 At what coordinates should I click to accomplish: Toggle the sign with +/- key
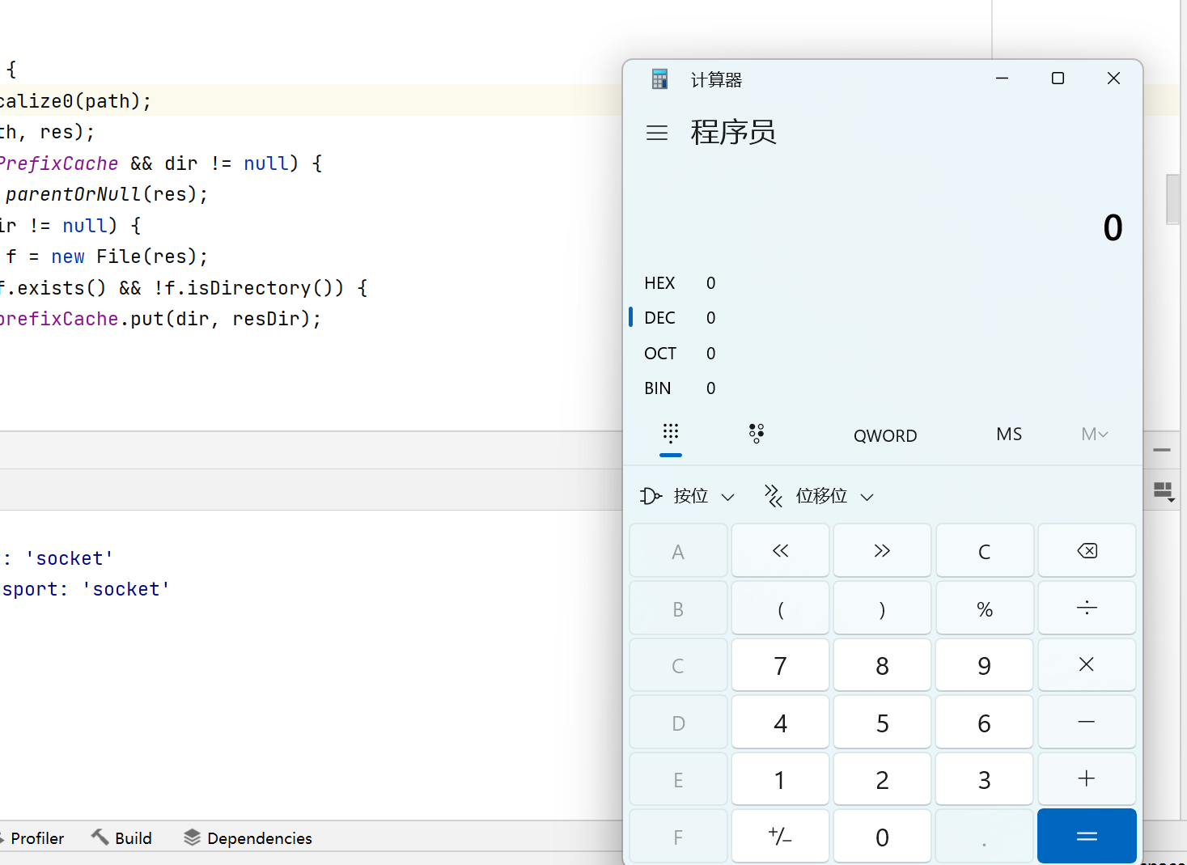tap(780, 836)
